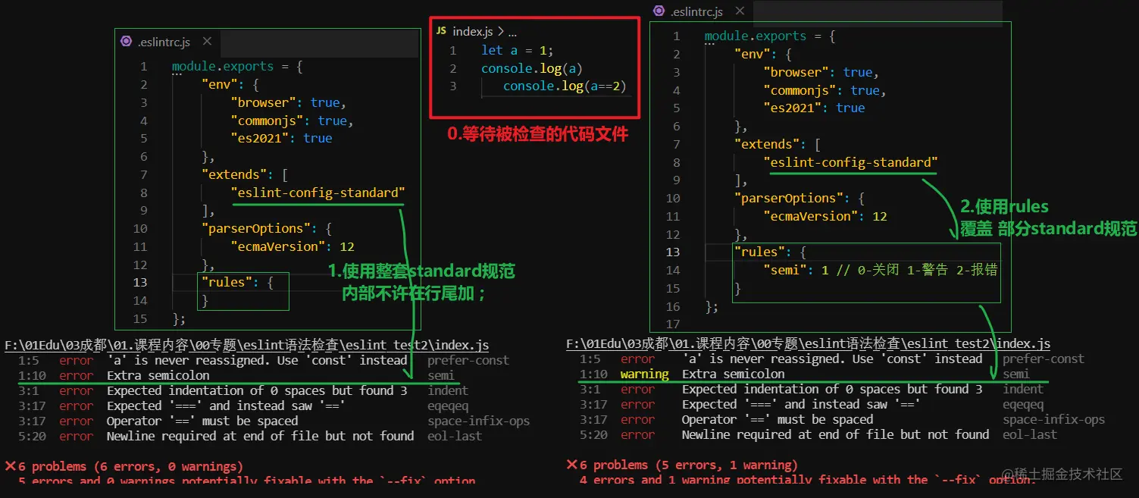Viewport: 1139px width, 498px height.
Task: Click line number 15 in the left editor gutter
Action: 139,318
